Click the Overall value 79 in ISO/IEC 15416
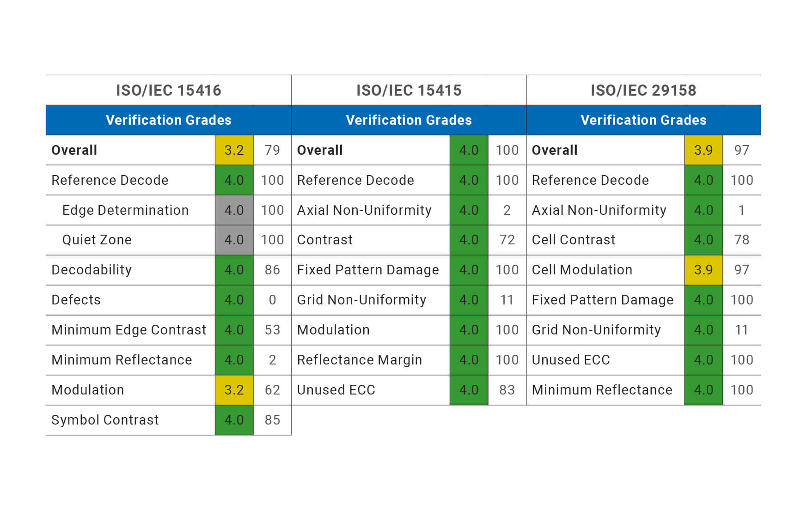The height and width of the screenshot is (510, 807). point(272,150)
